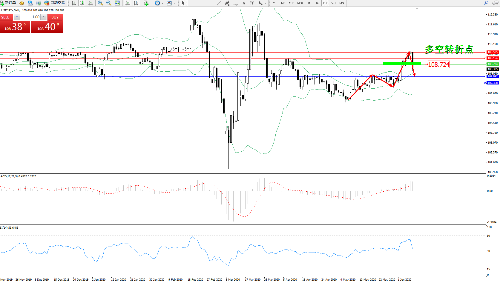The width and height of the screenshot is (500, 283).
Task: Open the search magnifier icon
Action: [486, 3]
